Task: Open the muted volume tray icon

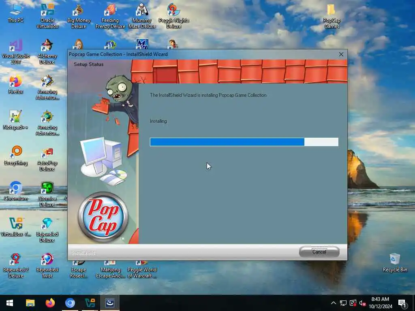Action: click(x=363, y=303)
